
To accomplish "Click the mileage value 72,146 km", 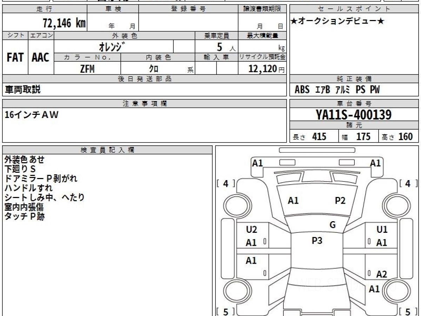I will click(64, 23).
